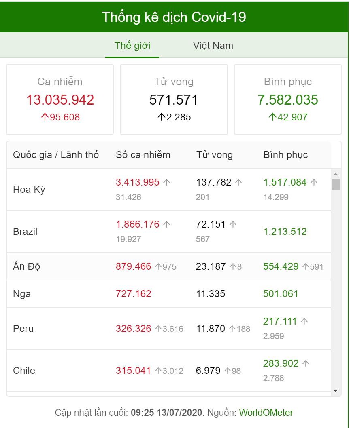349x428 pixels.
Task: Click the Số ca nhiễm column header
Action: click(x=143, y=155)
